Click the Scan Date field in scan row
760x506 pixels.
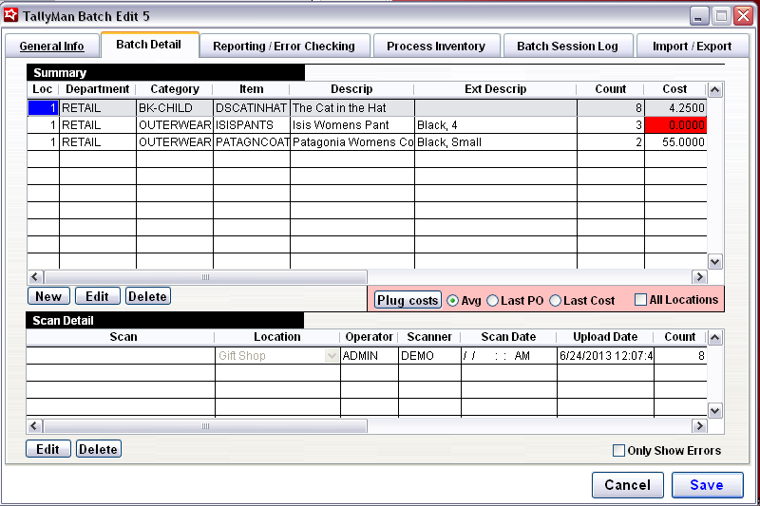(x=509, y=356)
